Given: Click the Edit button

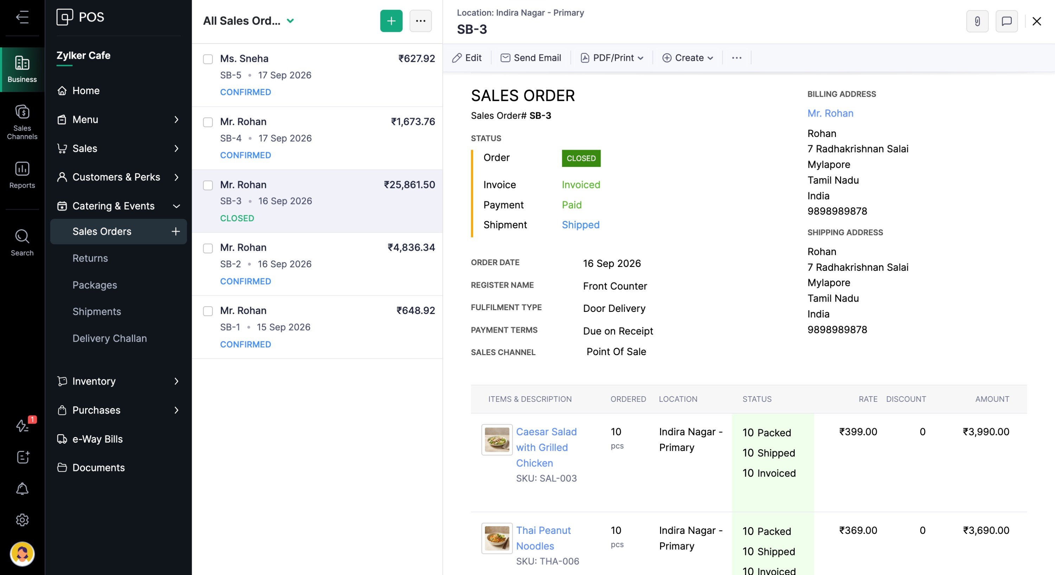Looking at the screenshot, I should tap(466, 58).
